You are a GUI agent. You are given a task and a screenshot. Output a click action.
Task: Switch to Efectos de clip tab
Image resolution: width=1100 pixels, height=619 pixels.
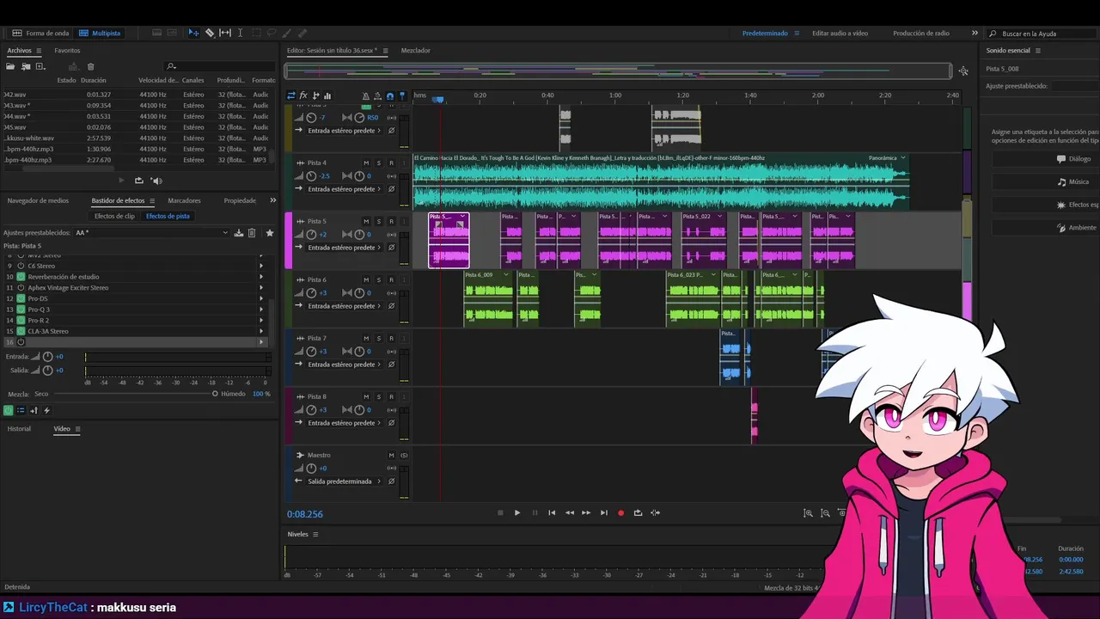pos(114,216)
